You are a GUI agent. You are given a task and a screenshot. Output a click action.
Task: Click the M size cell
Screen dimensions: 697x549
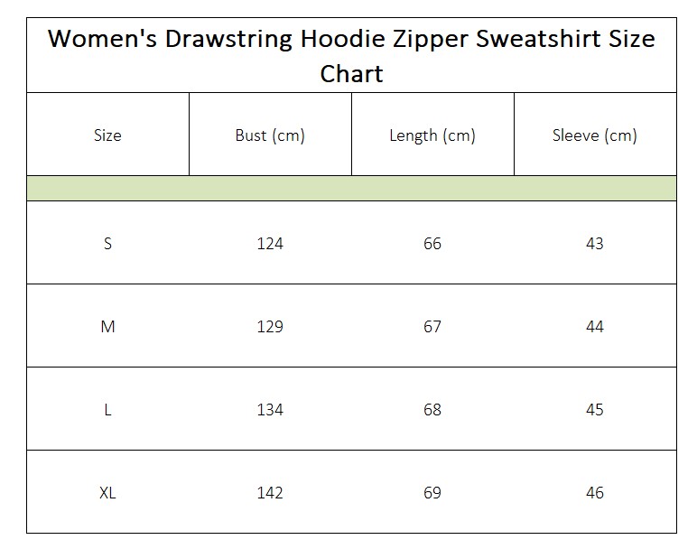point(107,327)
